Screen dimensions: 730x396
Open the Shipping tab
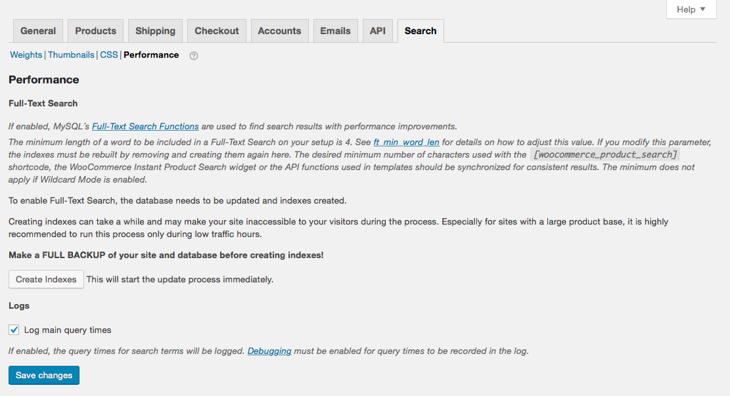point(155,31)
